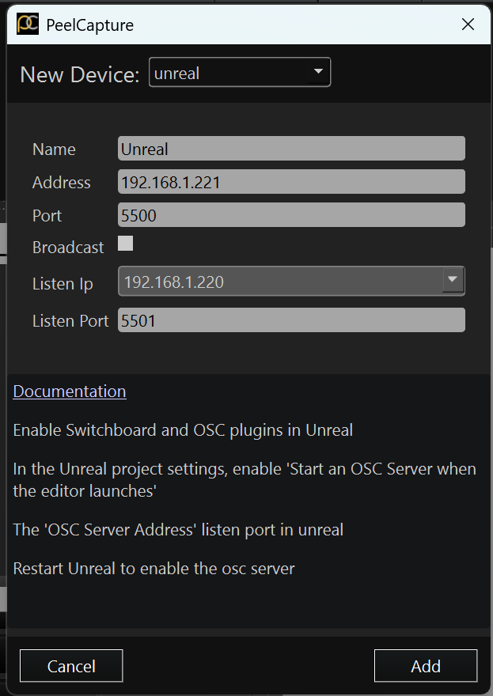Click the Port field containing 5500
Image resolution: width=493 pixels, height=696 pixels.
291,215
